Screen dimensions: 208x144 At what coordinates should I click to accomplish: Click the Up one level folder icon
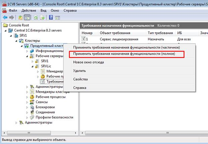tap(20, 17)
